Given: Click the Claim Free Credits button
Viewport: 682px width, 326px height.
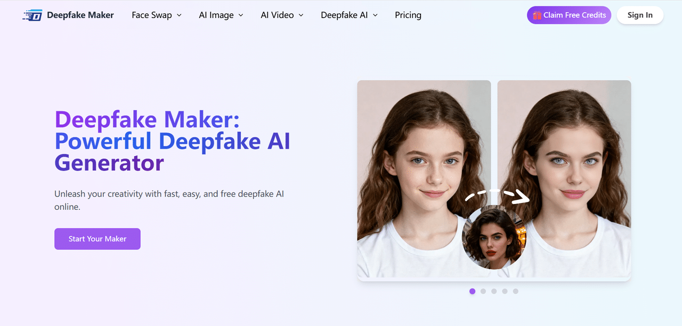Looking at the screenshot, I should pyautogui.click(x=569, y=15).
